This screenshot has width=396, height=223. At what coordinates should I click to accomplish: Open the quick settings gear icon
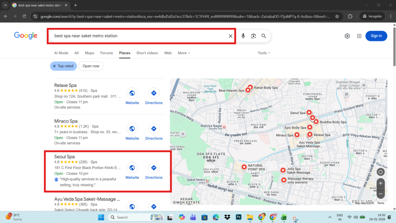[347, 36]
